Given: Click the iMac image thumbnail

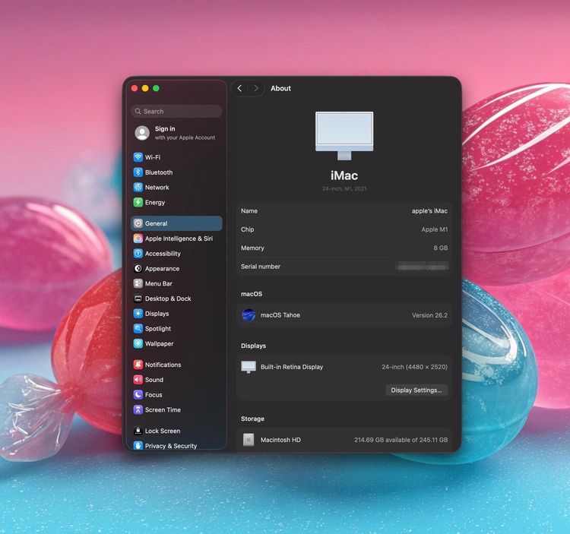Looking at the screenshot, I should 344,136.
